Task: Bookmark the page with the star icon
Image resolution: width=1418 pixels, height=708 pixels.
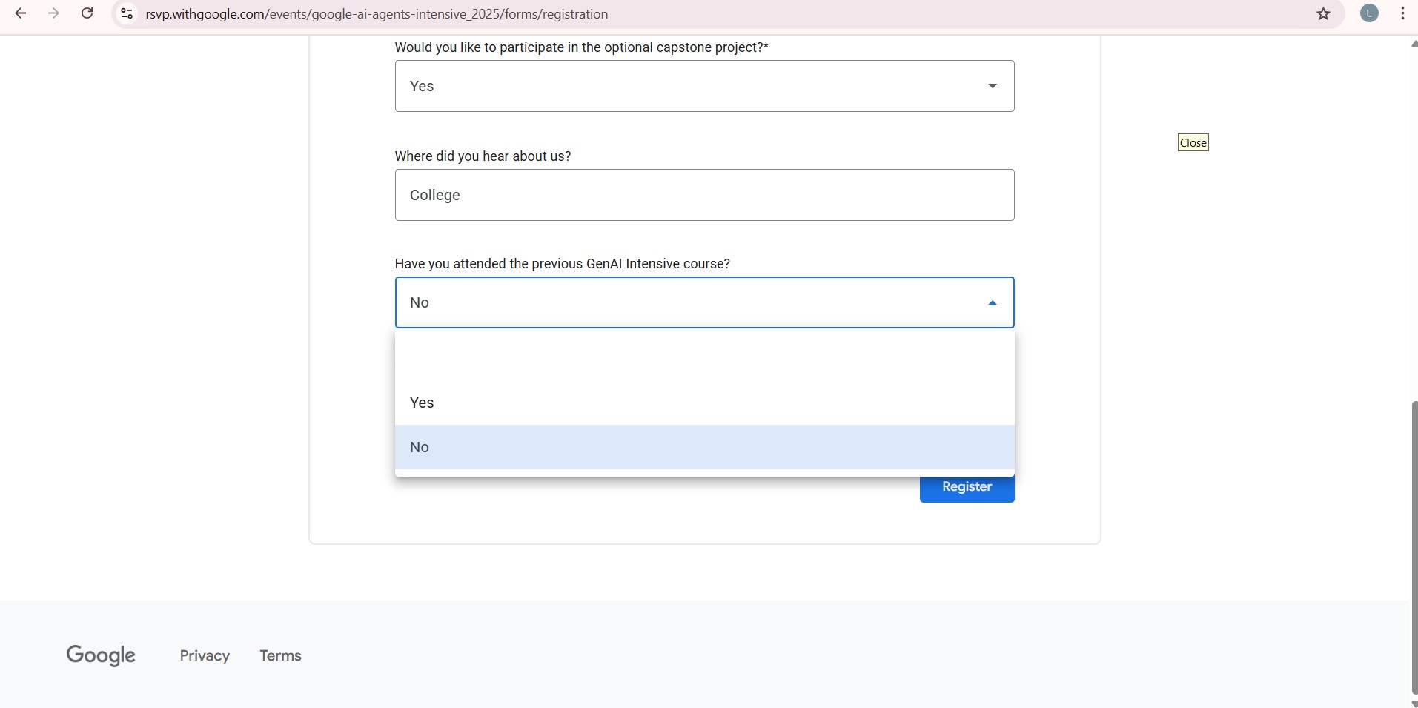Action: click(1324, 13)
